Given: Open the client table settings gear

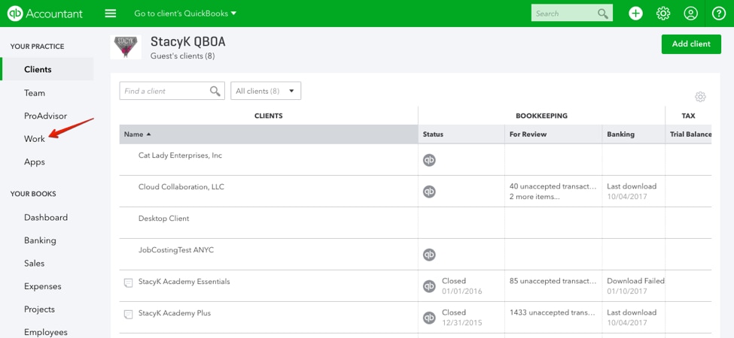Looking at the screenshot, I should [700, 97].
